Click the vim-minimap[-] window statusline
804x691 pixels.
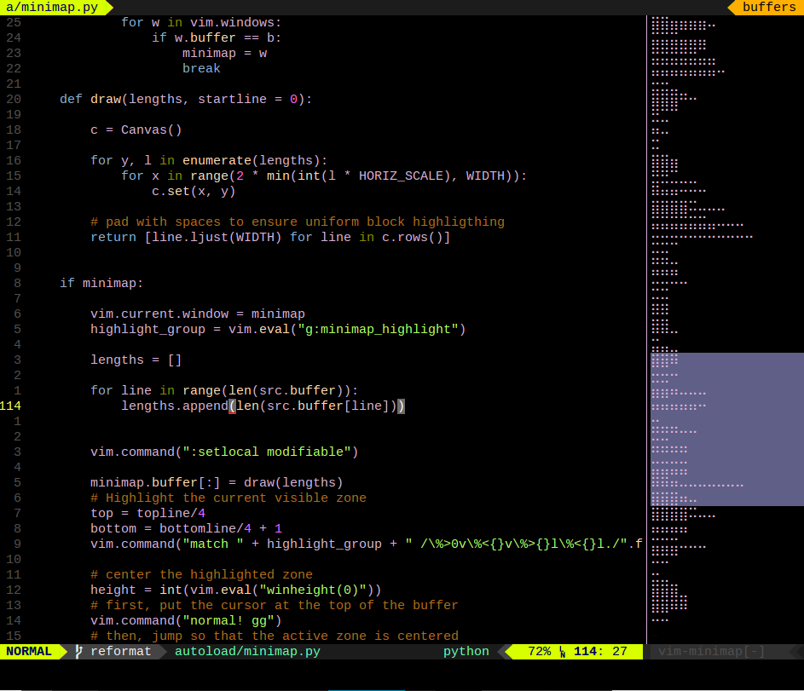tap(711, 652)
